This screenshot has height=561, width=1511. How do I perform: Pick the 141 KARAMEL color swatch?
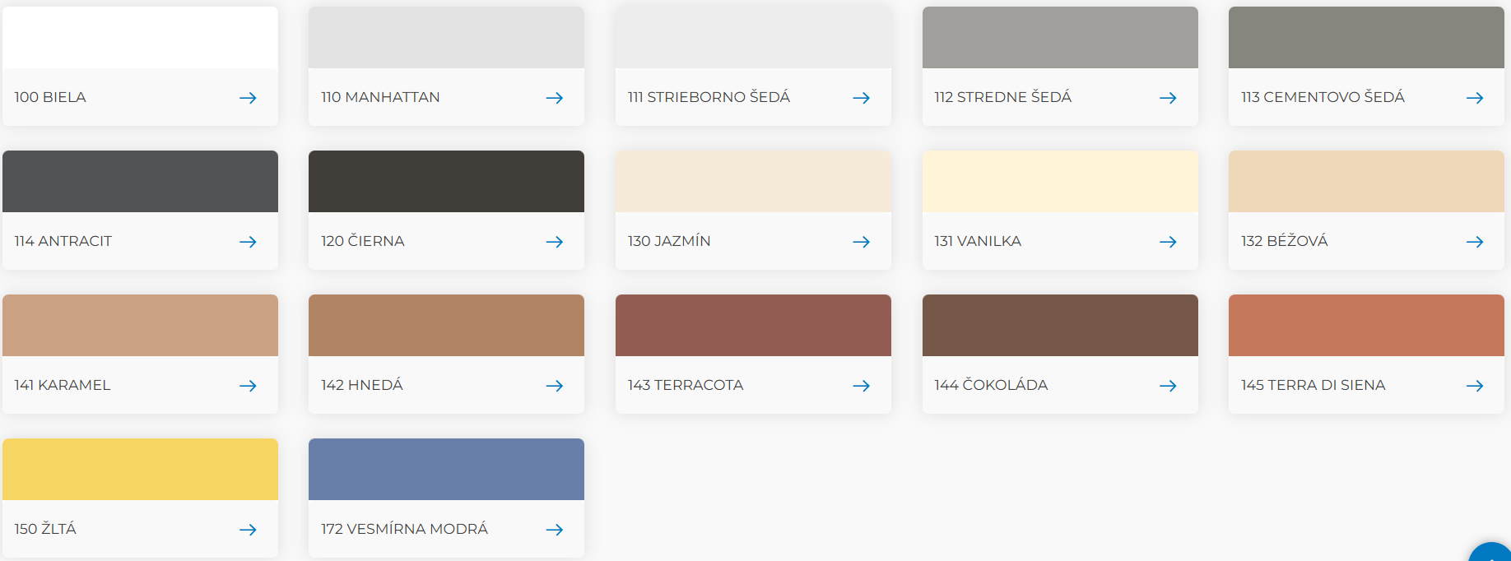coord(140,326)
